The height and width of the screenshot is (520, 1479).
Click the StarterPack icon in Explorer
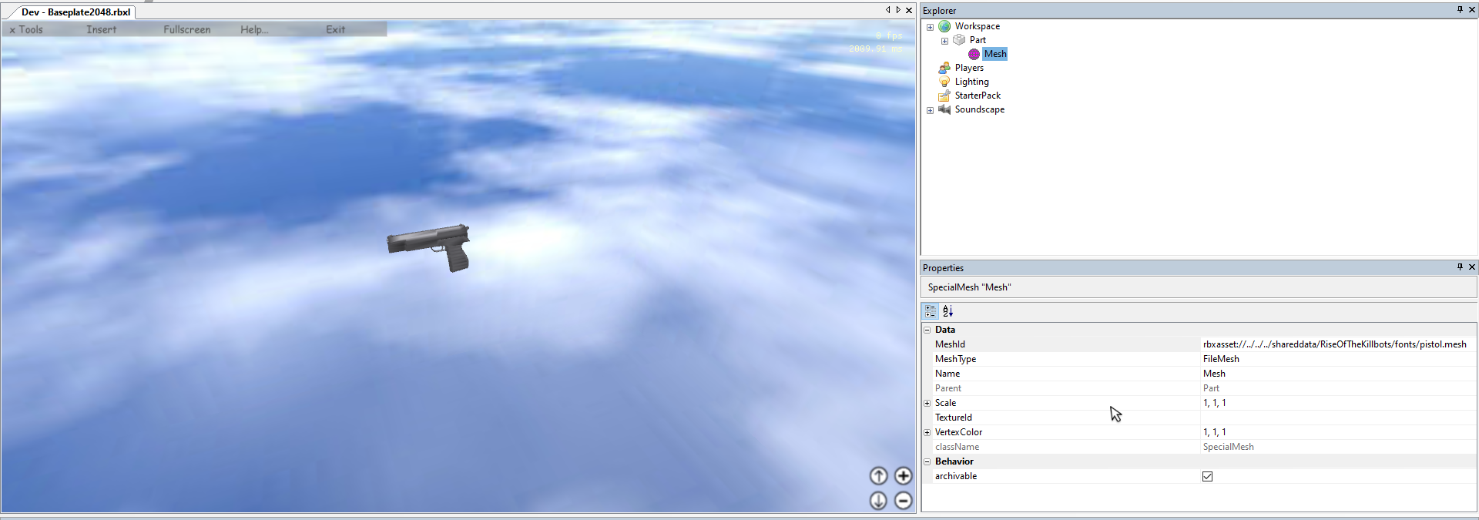(944, 96)
